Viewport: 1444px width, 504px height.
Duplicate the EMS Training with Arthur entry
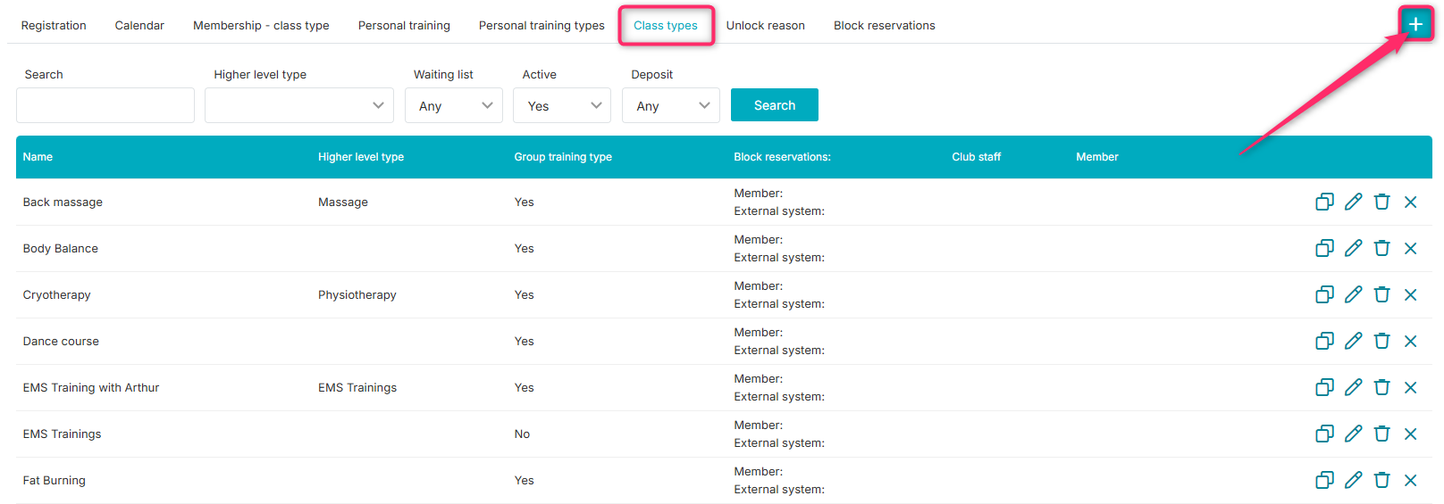click(x=1324, y=387)
